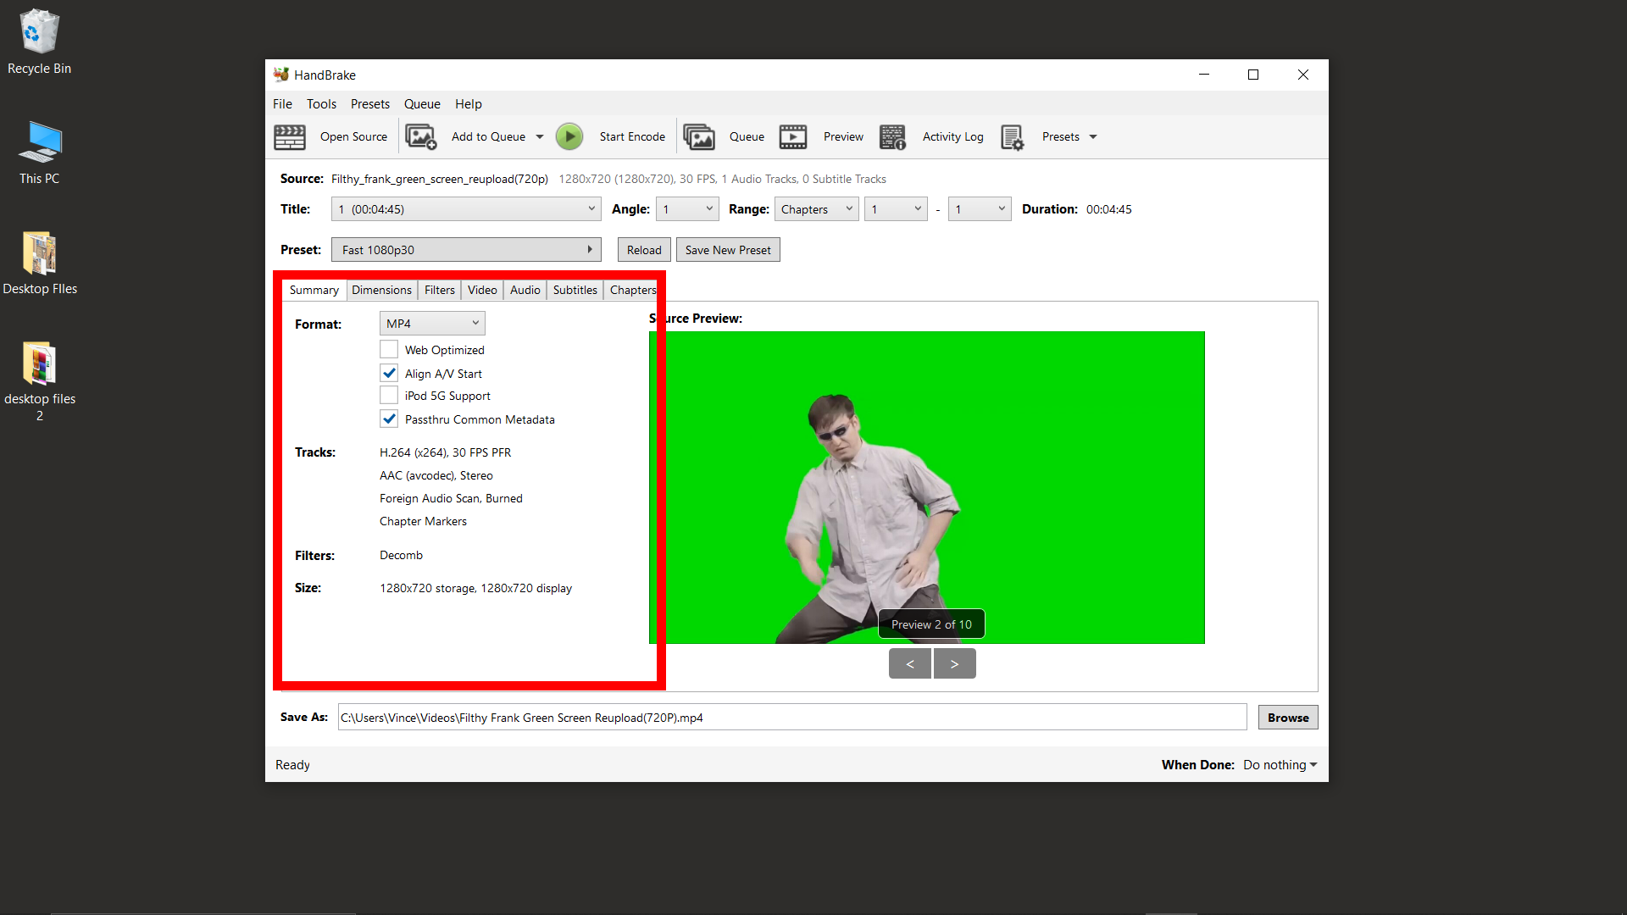Enable Web Optimized option
This screenshot has width=1627, height=915.
point(389,349)
